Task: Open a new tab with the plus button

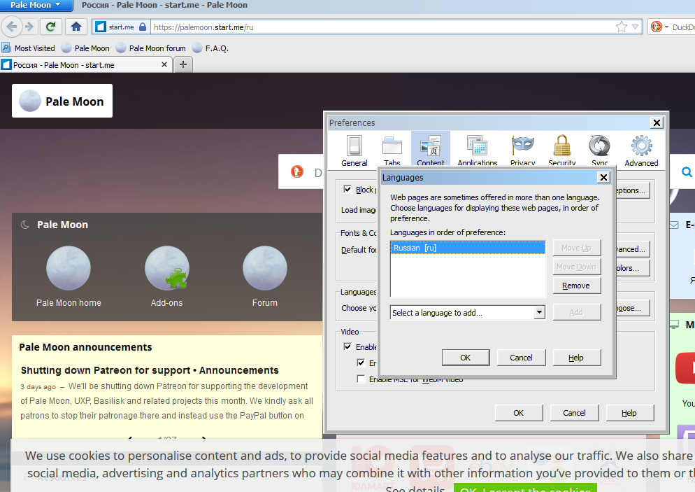Action: pos(183,65)
